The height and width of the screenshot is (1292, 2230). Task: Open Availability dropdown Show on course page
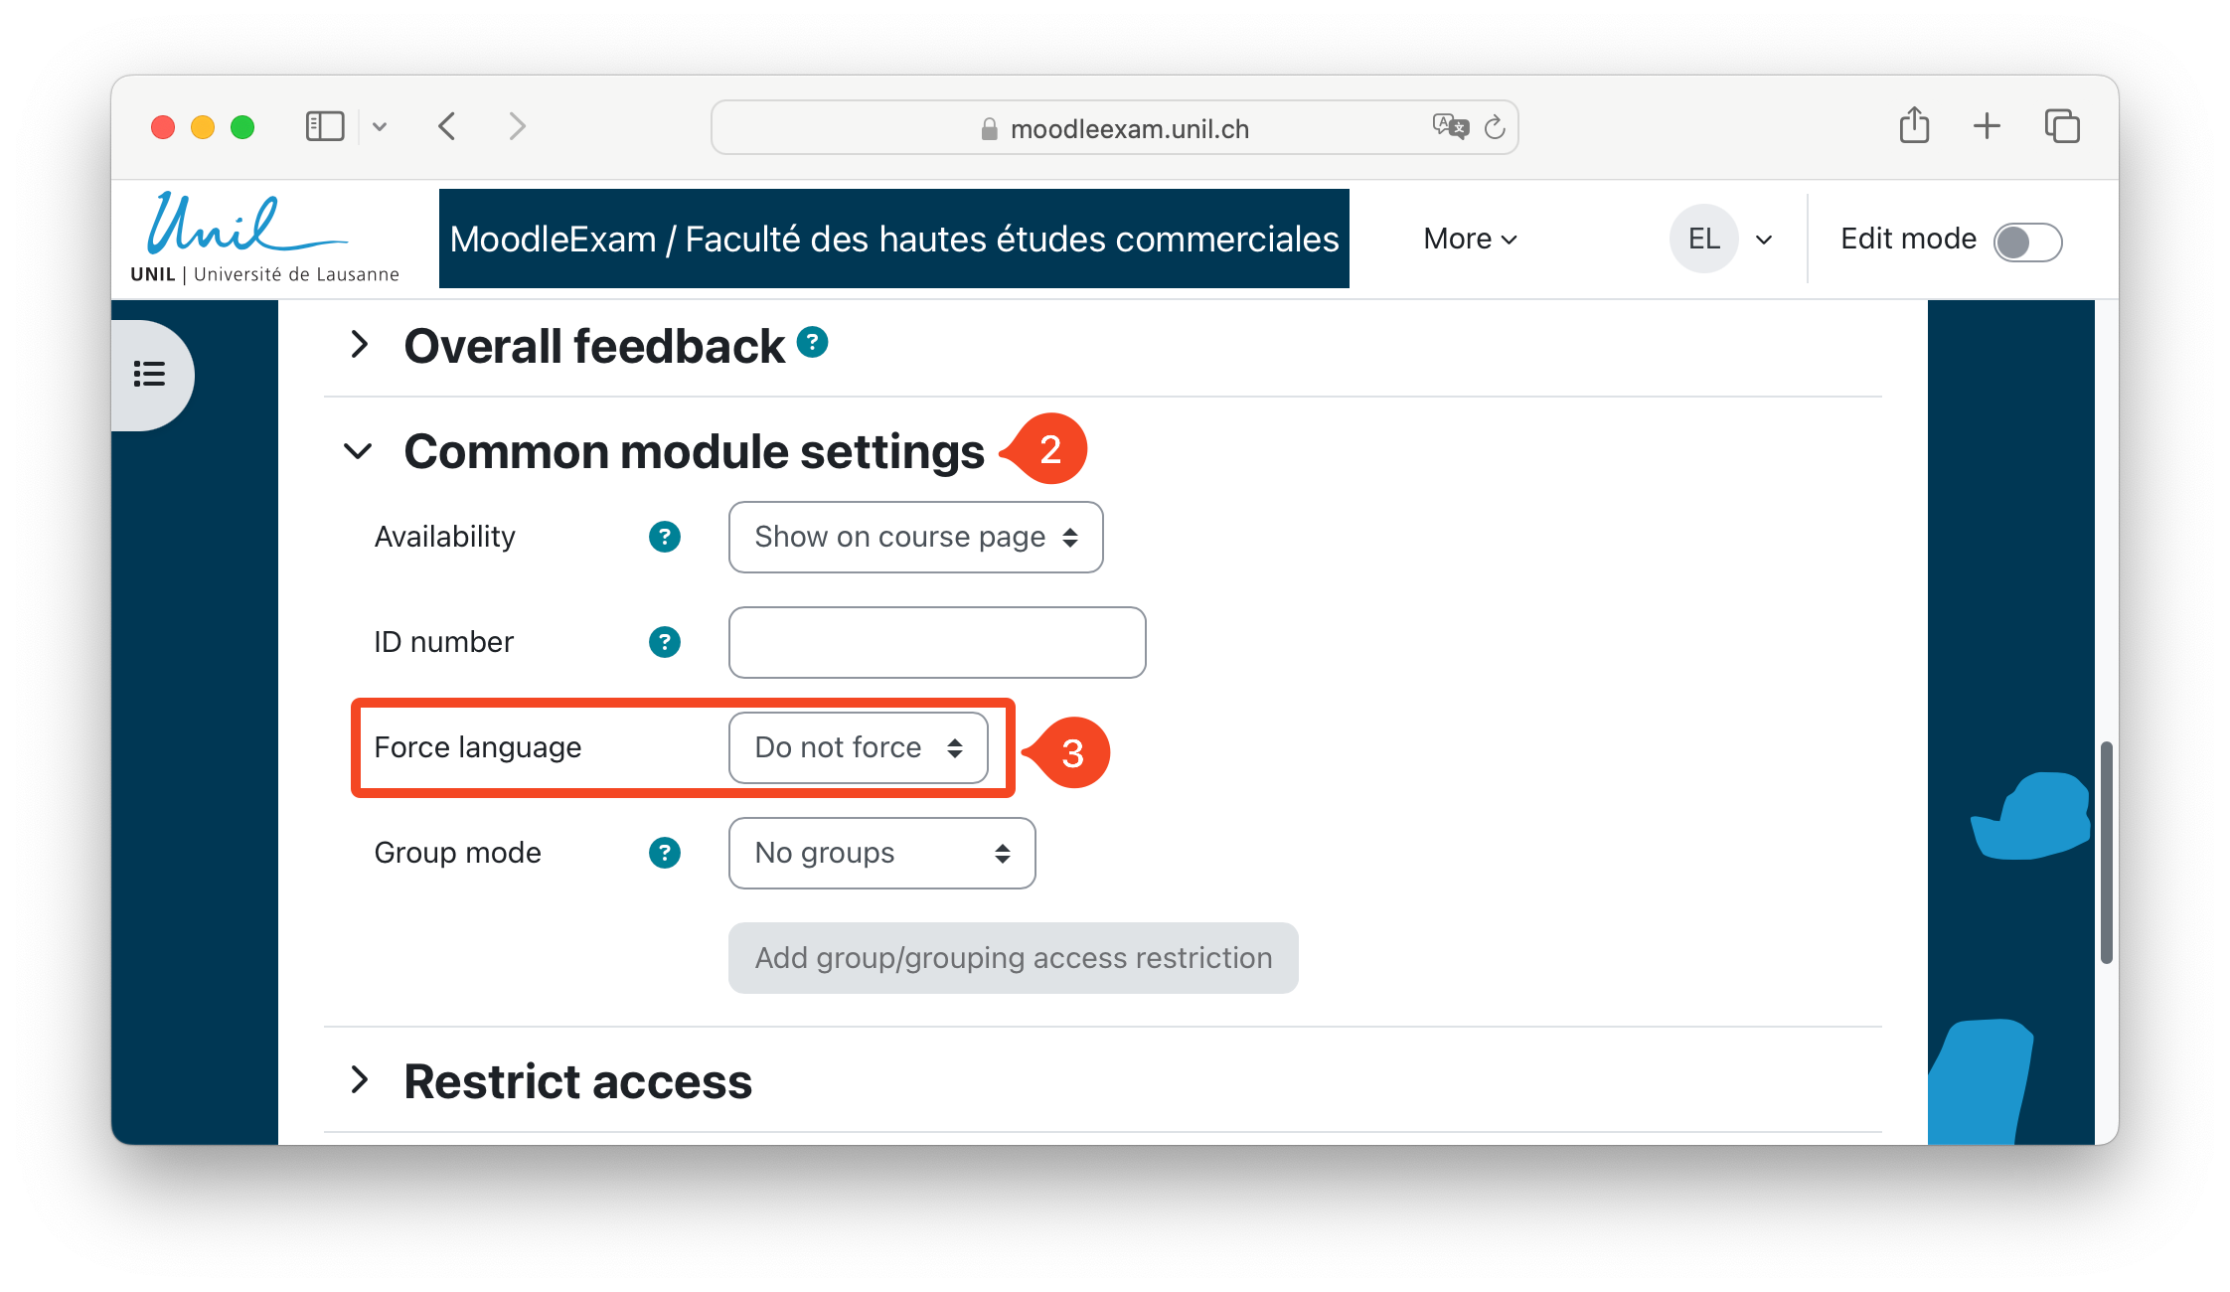click(915, 537)
